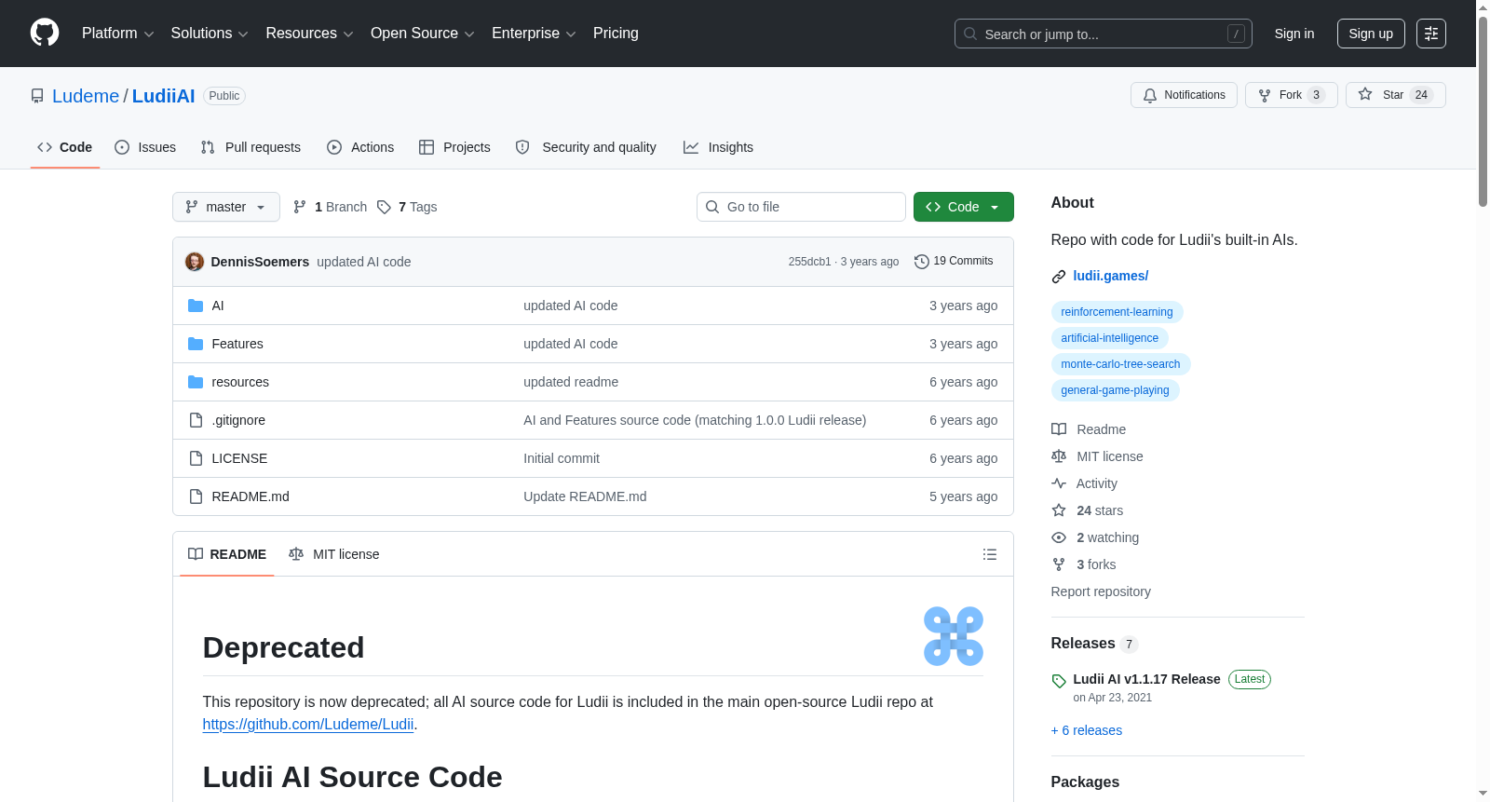Open the README outline list icon
Viewport: 1490px width, 802px height.
point(990,554)
